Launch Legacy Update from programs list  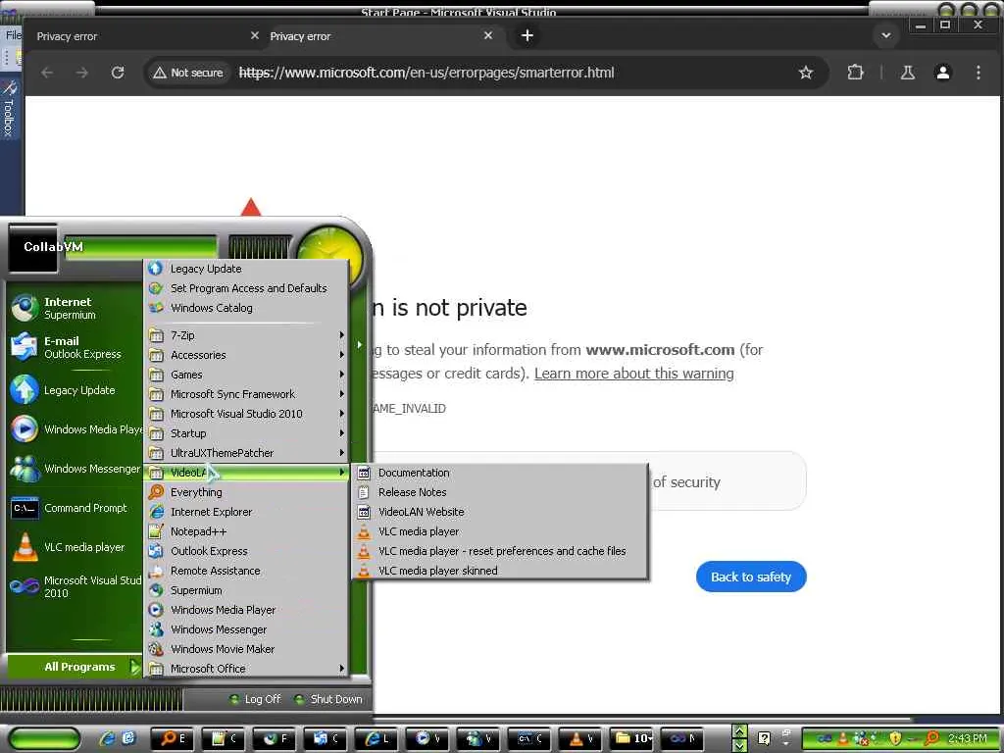pos(246,269)
